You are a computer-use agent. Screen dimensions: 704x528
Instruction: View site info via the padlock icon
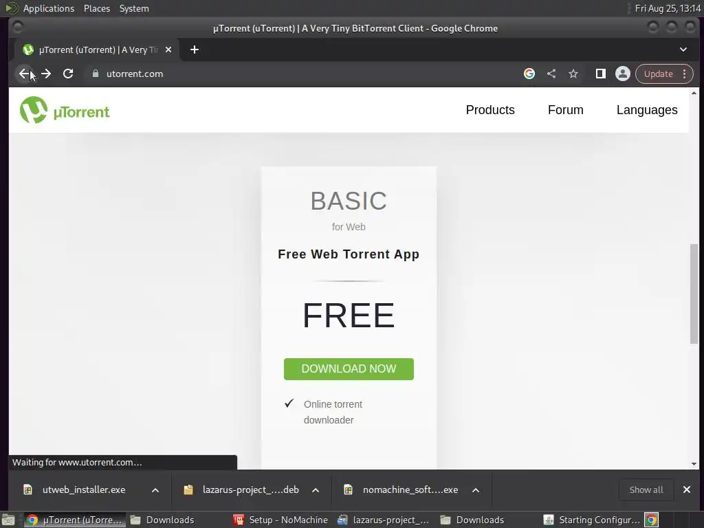[x=95, y=74]
